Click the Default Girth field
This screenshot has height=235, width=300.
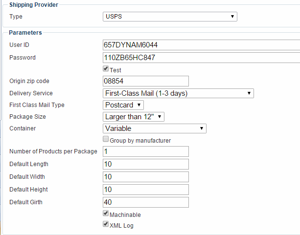tap(146, 202)
